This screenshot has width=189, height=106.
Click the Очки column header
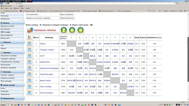point(137,37)
